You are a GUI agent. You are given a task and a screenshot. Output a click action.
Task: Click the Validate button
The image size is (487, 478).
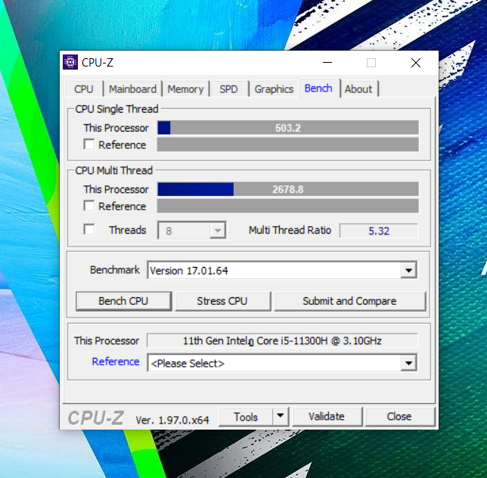pyautogui.click(x=327, y=417)
